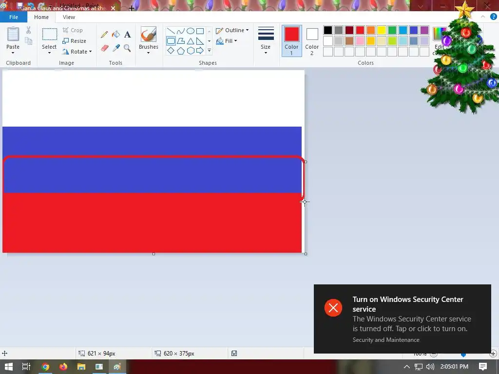Open the Windows Start menu
Screen dimensions: 499x374
click(x=9, y=367)
